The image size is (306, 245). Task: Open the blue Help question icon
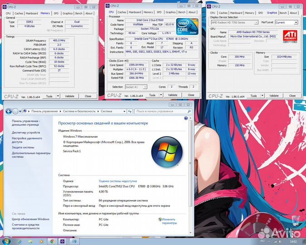click(186, 118)
